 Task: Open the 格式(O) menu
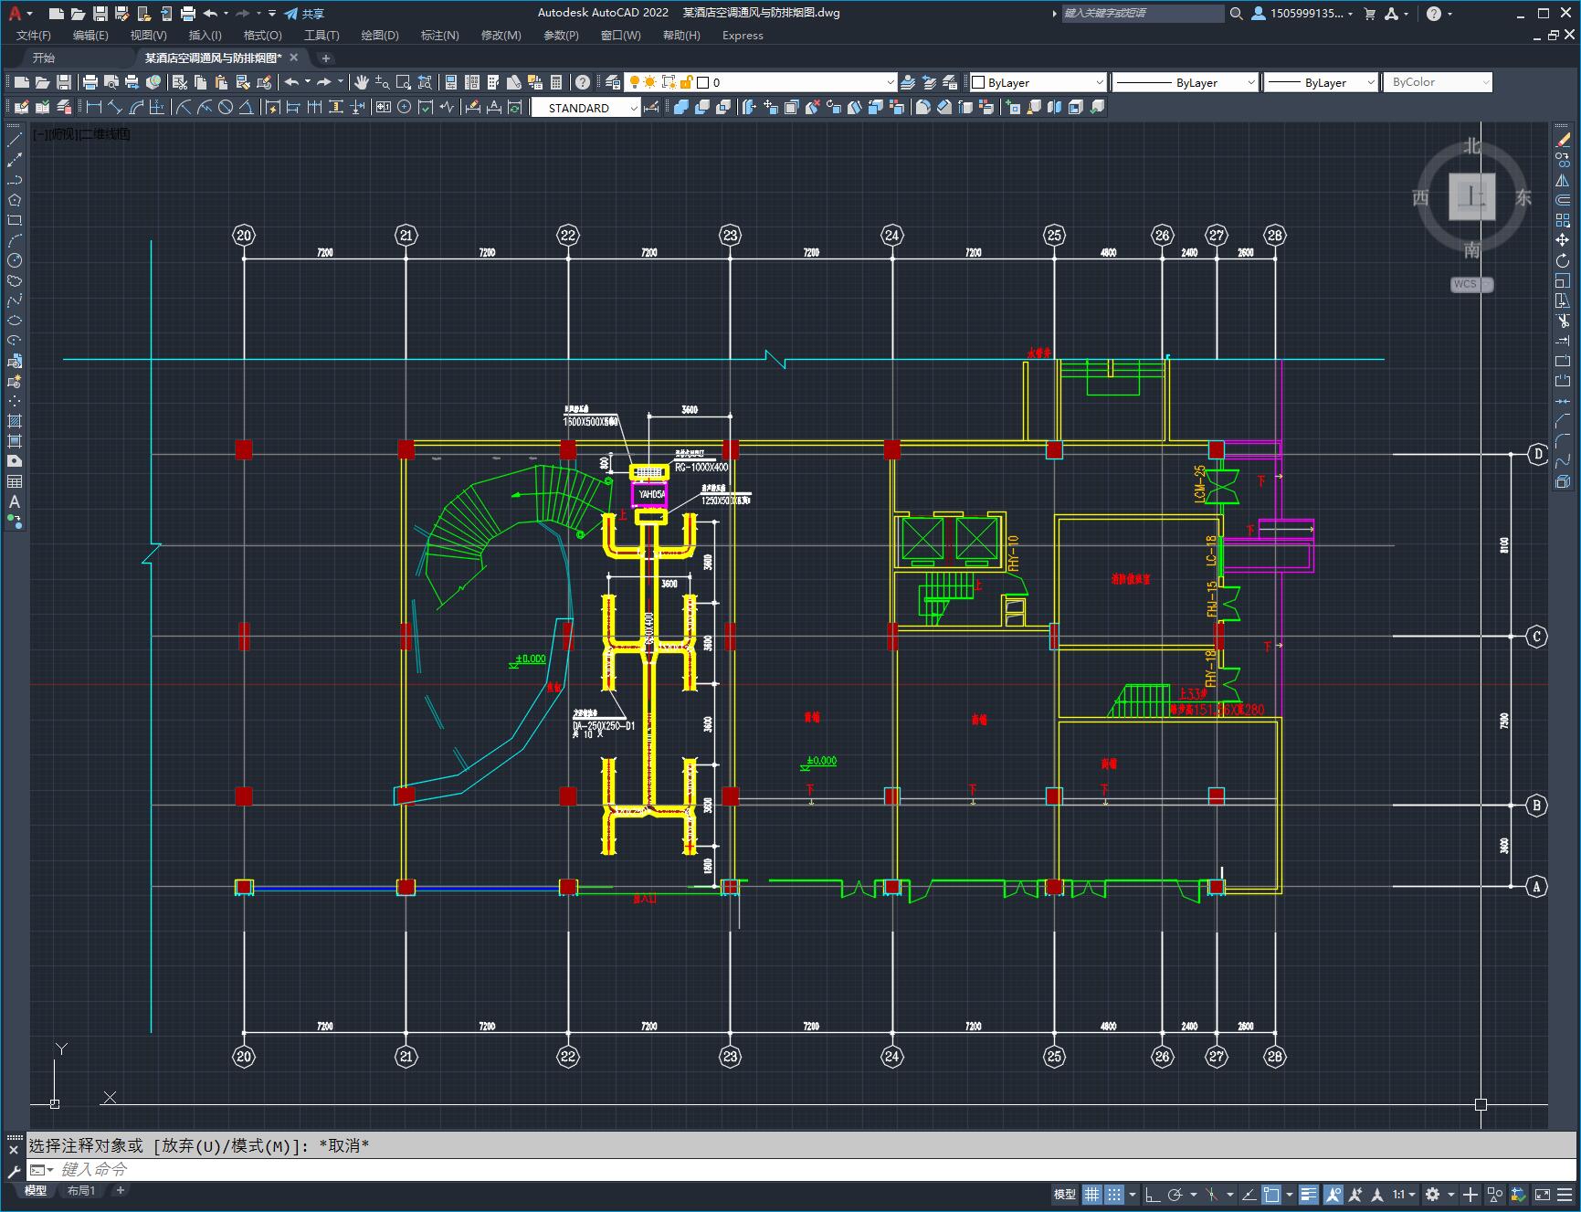(262, 36)
